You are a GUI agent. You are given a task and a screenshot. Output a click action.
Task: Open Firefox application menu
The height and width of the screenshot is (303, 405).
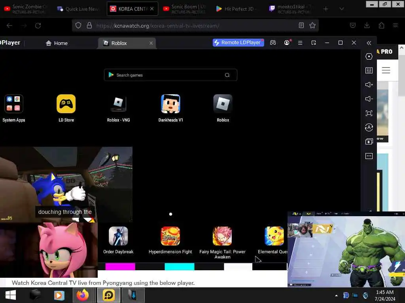[396, 25]
